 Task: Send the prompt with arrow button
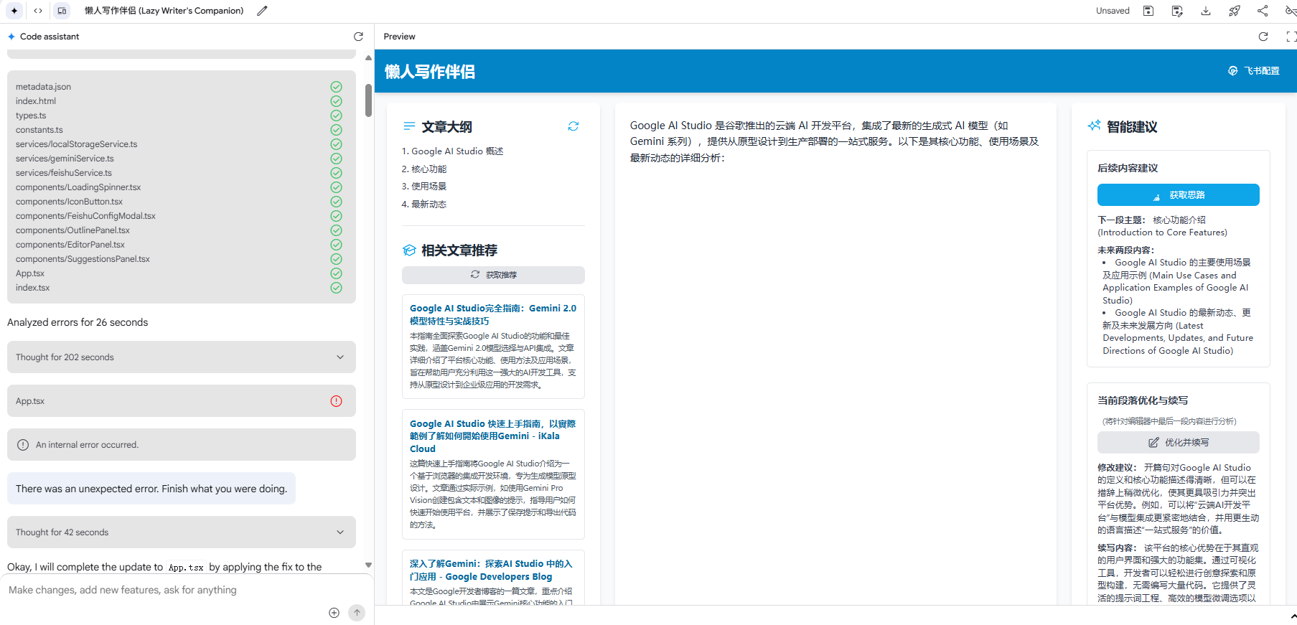[357, 613]
